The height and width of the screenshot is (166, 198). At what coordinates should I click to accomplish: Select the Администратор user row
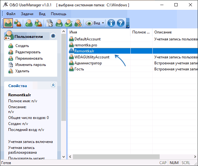(133, 63)
